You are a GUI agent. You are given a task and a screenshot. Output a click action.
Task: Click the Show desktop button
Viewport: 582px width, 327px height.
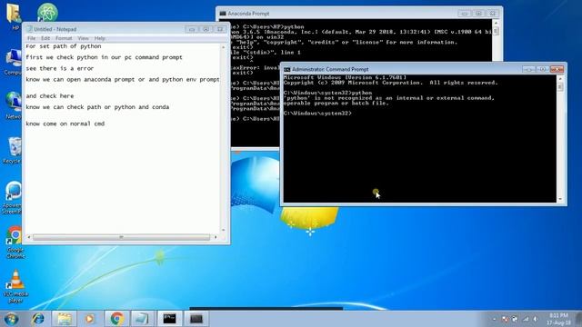point(579,319)
